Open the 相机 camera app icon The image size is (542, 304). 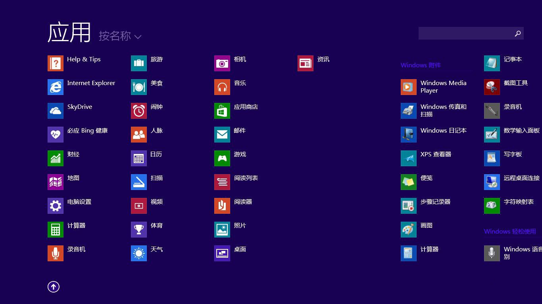click(222, 63)
